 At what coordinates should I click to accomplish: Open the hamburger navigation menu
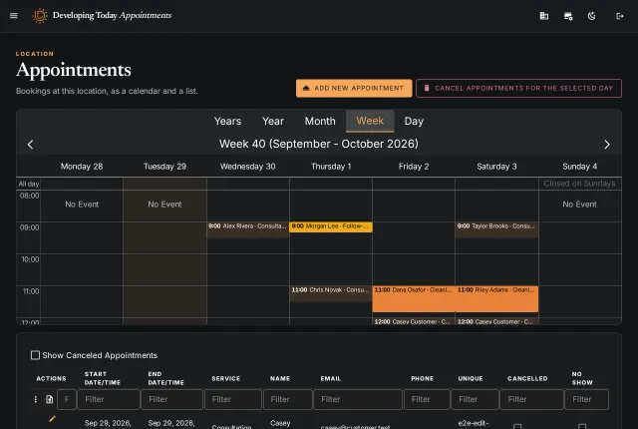pyautogui.click(x=13, y=16)
